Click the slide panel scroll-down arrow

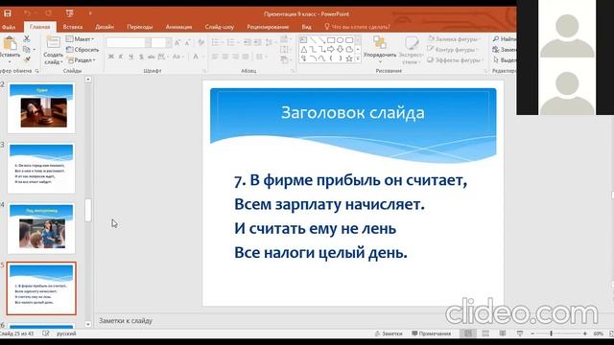[x=88, y=324]
